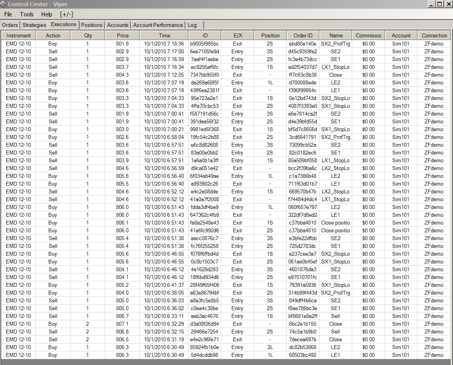The width and height of the screenshot is (453, 365).
Task: Click price 803.0 at 7:00:21
Action: 122,130
